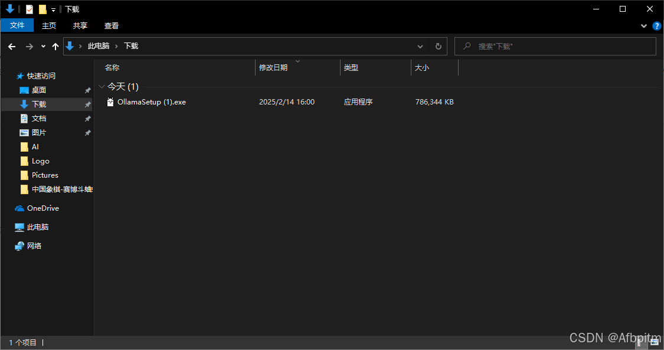The width and height of the screenshot is (664, 350).
Task: Create new folder via Quick Access Toolbar icon
Action: (42, 9)
